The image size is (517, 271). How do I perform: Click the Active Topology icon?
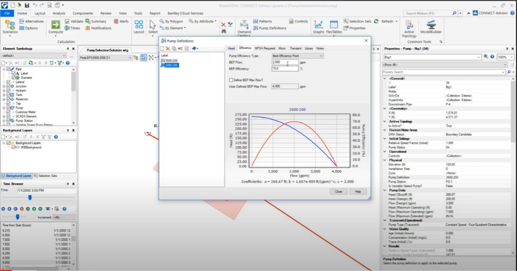coord(409,24)
